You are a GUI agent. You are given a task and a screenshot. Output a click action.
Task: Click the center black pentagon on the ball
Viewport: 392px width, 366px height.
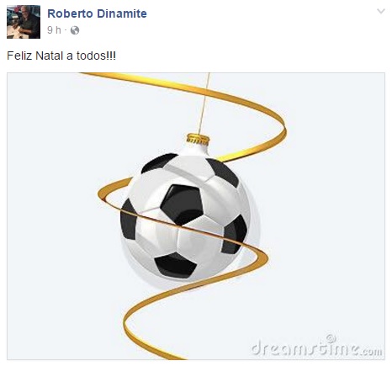pos(182,204)
